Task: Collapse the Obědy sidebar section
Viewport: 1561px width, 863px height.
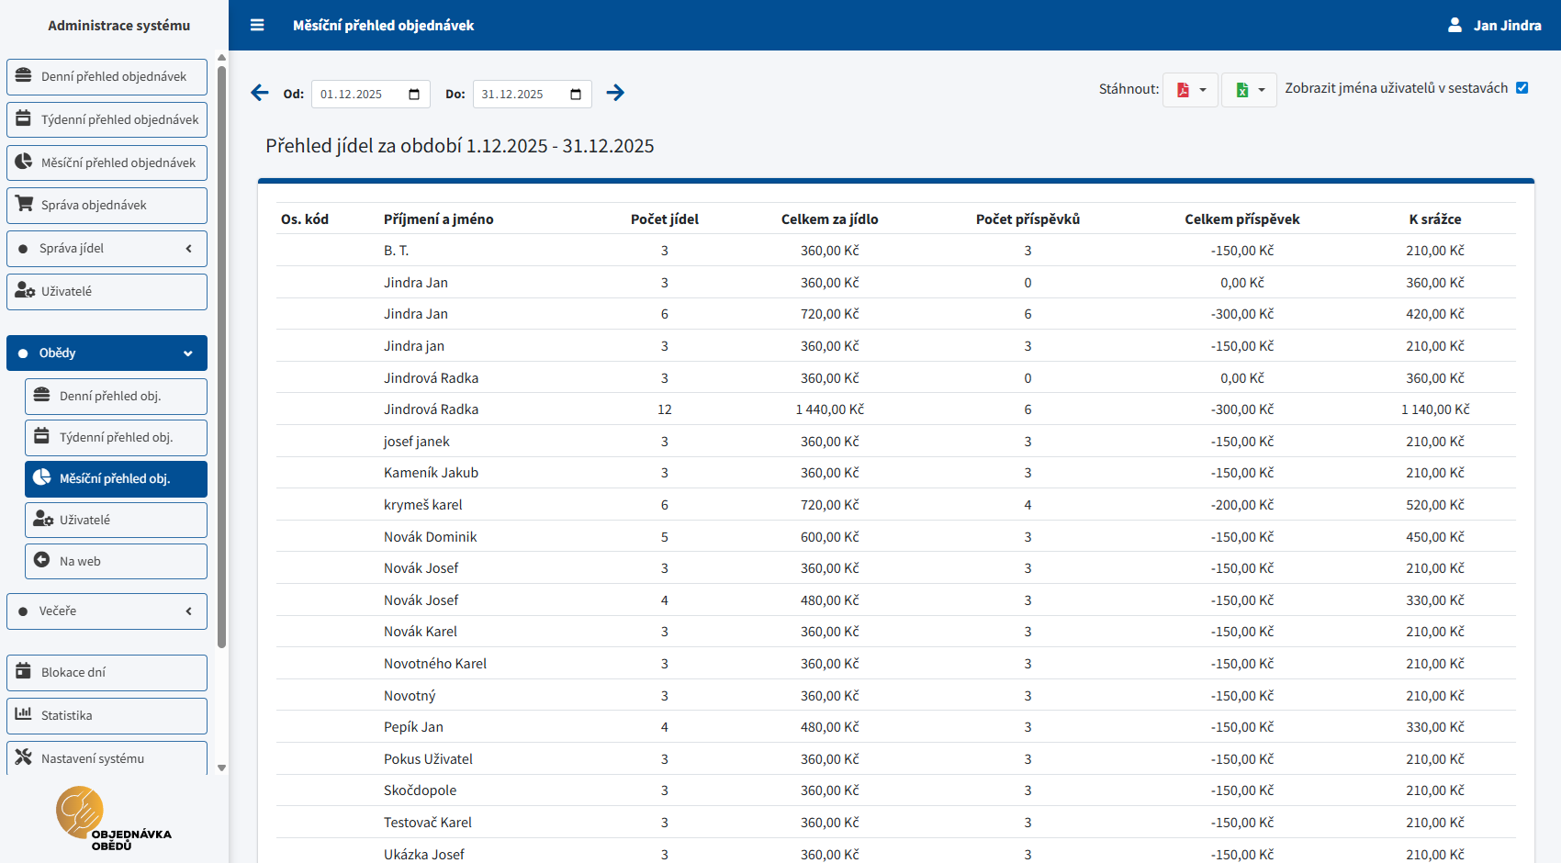Action: [x=107, y=353]
